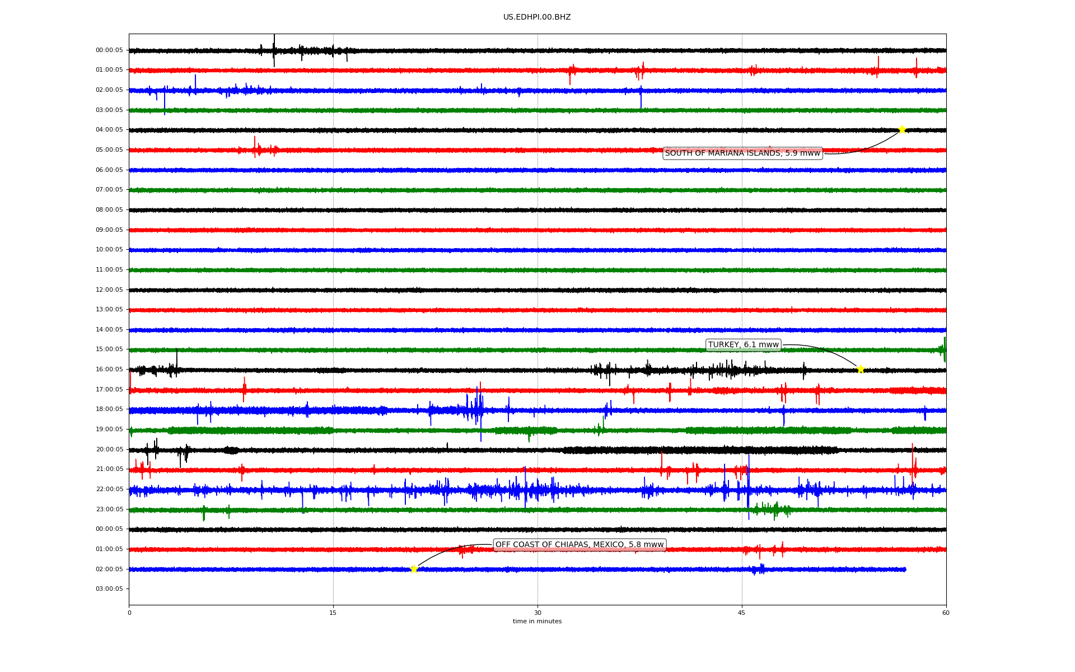Select the TURKEY, 6.1 mww annotation box

(743, 345)
